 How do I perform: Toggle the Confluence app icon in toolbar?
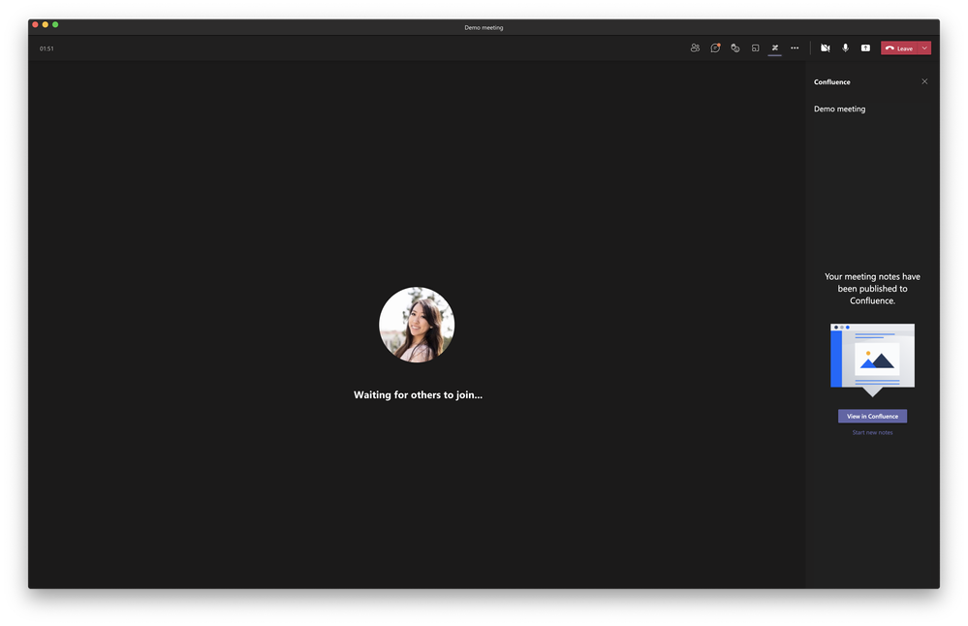pyautogui.click(x=775, y=48)
